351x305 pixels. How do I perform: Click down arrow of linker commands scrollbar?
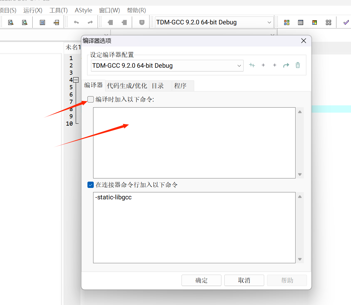pyautogui.click(x=300, y=259)
